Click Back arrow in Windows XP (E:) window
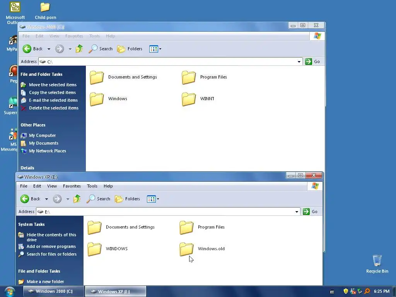Image resolution: width=396 pixels, height=297 pixels. 25,199
